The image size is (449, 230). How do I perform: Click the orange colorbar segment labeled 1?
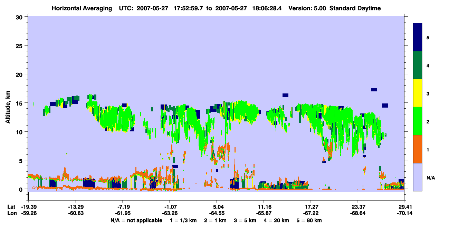point(418,149)
